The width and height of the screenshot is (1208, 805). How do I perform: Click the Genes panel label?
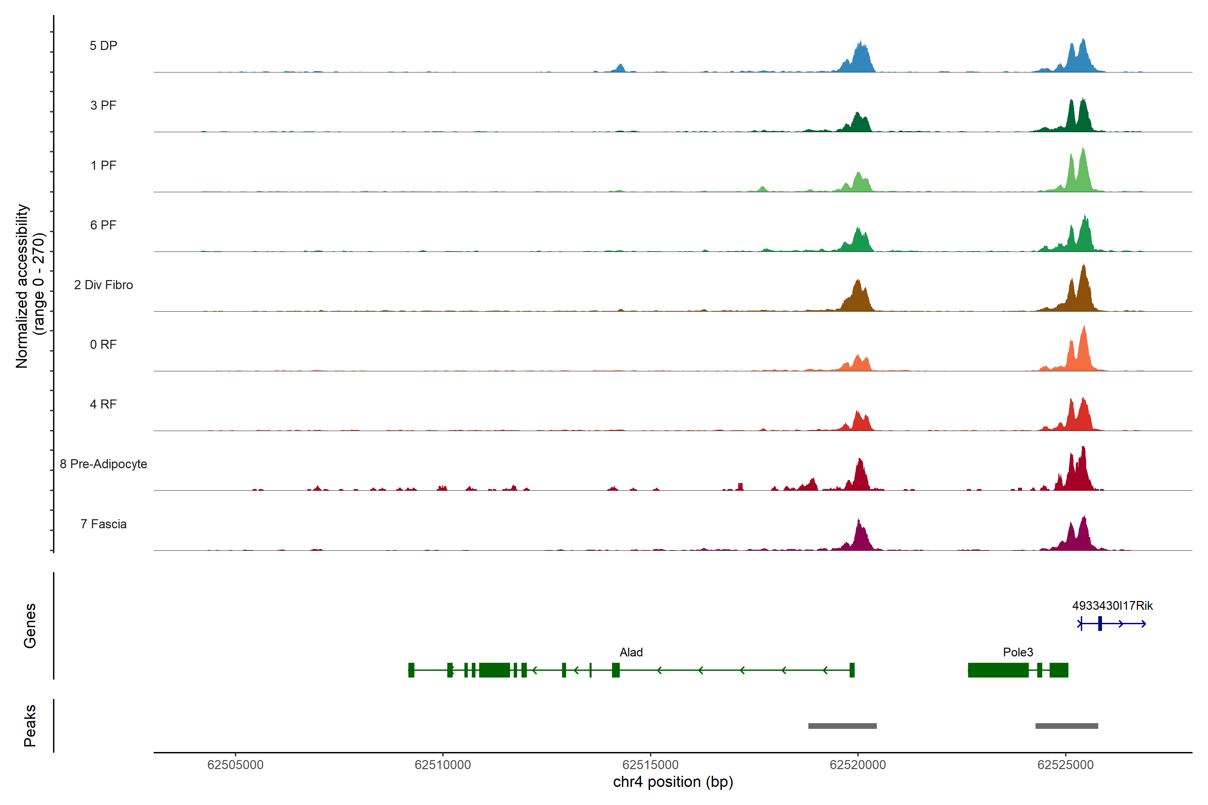pos(30,626)
